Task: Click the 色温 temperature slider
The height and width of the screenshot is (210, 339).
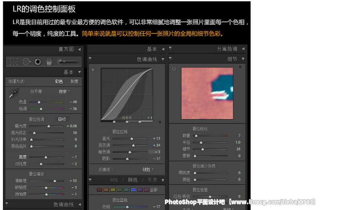Action: tap(47, 102)
